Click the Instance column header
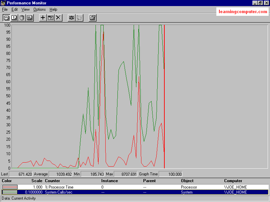Image resolution: width=270 pixels, height=202 pixels. 109,181
